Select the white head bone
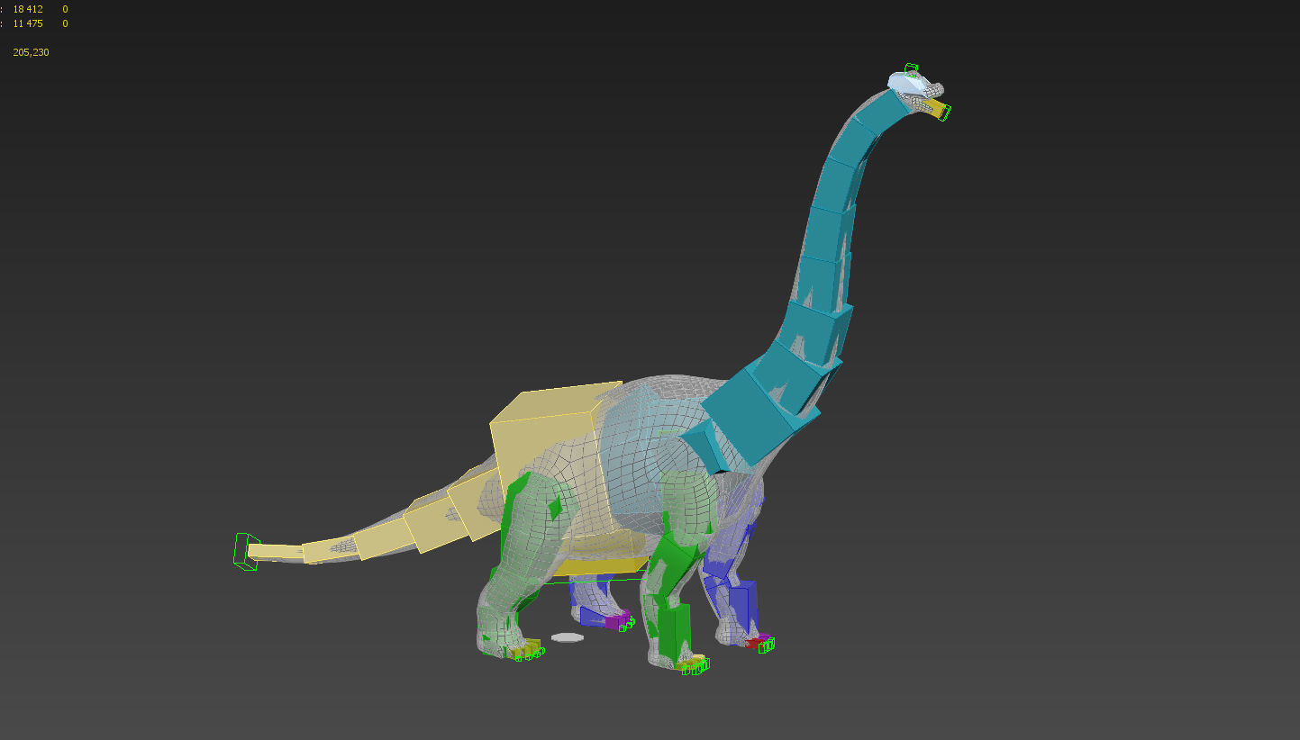1300x740 pixels. [906, 83]
